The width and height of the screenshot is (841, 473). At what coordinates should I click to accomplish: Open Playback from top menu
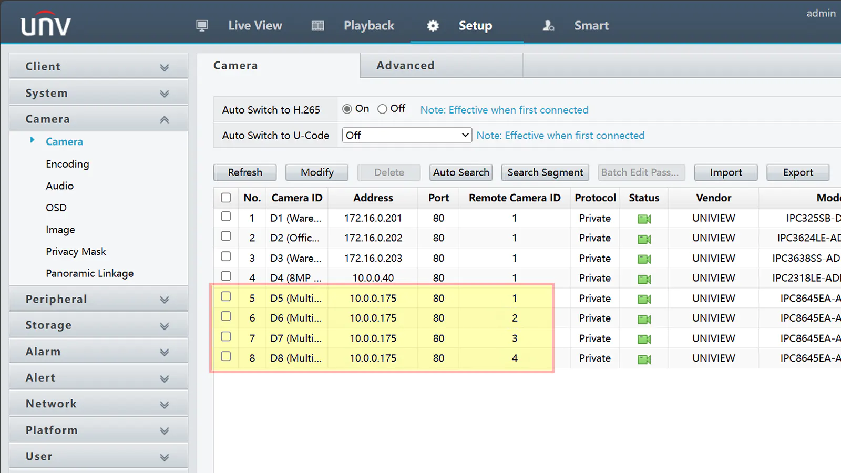click(369, 26)
